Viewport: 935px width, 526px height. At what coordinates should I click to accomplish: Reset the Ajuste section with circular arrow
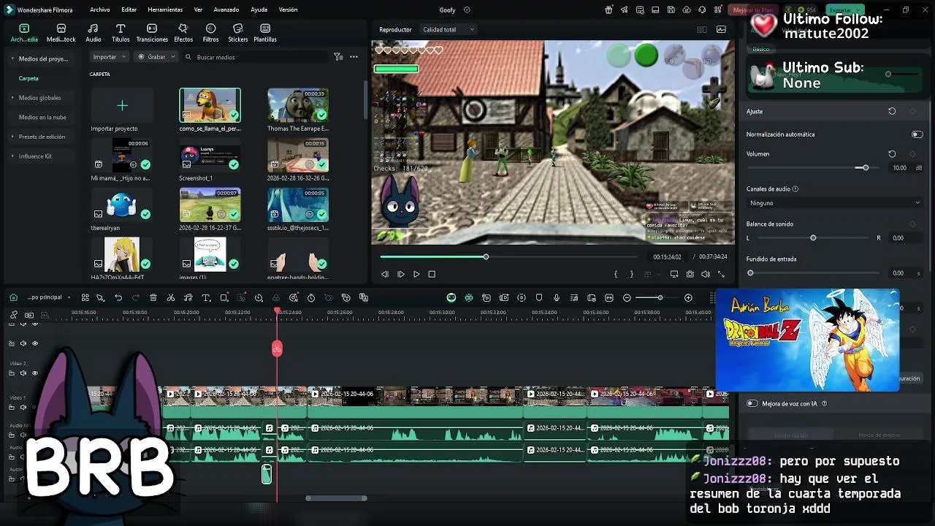point(892,111)
